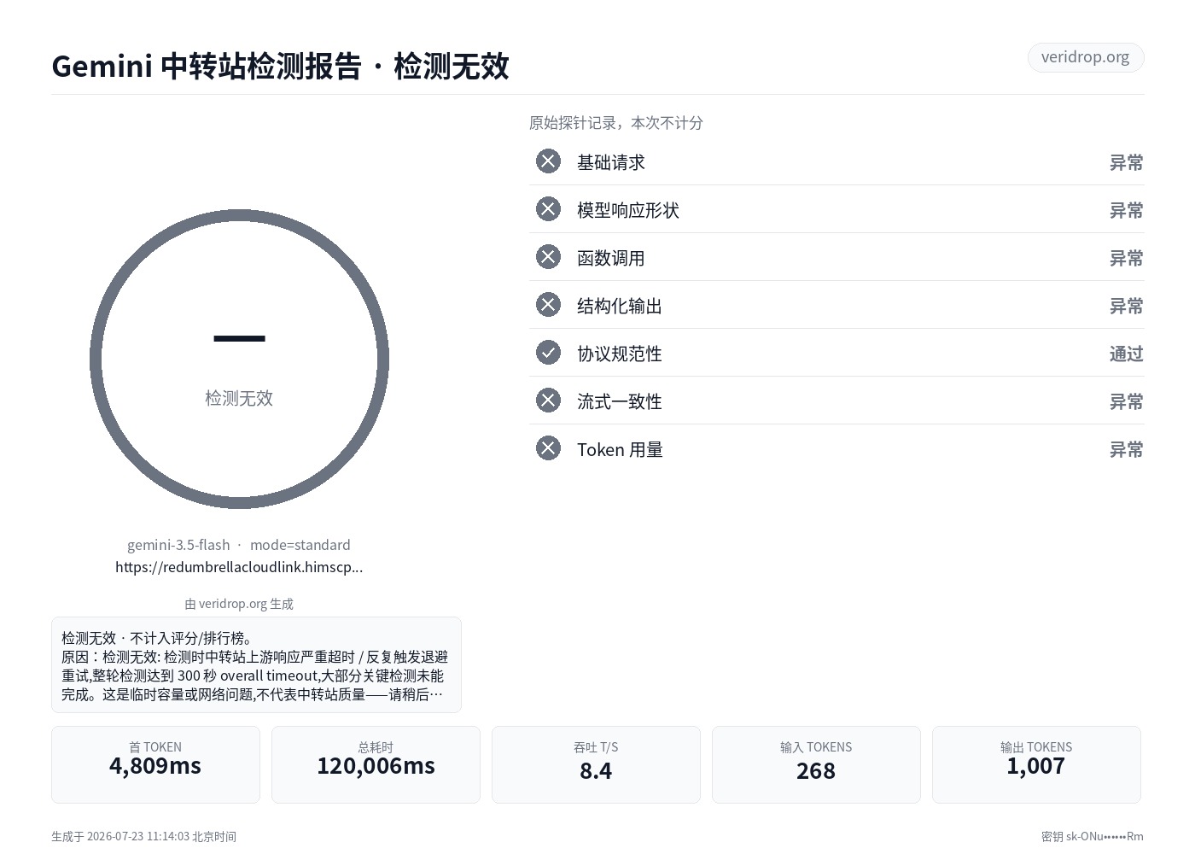
Task: Click the 检测无效 reason text box
Action: 256,664
